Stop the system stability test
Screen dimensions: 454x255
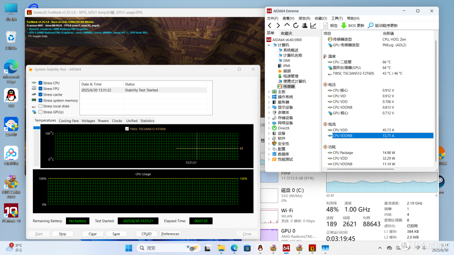click(63, 234)
